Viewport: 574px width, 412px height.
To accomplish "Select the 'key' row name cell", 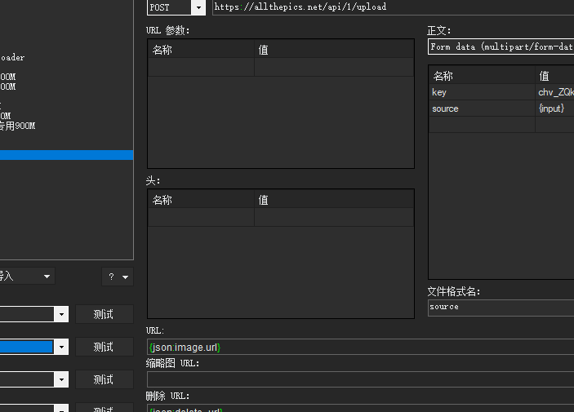I will point(481,92).
